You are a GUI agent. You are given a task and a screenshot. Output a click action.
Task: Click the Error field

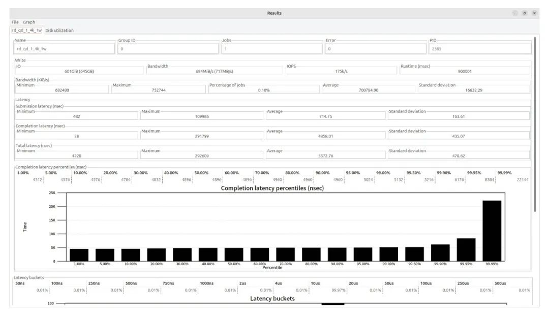(375, 49)
